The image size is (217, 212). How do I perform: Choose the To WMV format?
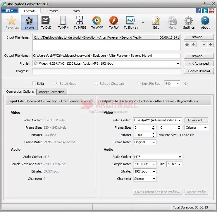[x=97, y=23]
